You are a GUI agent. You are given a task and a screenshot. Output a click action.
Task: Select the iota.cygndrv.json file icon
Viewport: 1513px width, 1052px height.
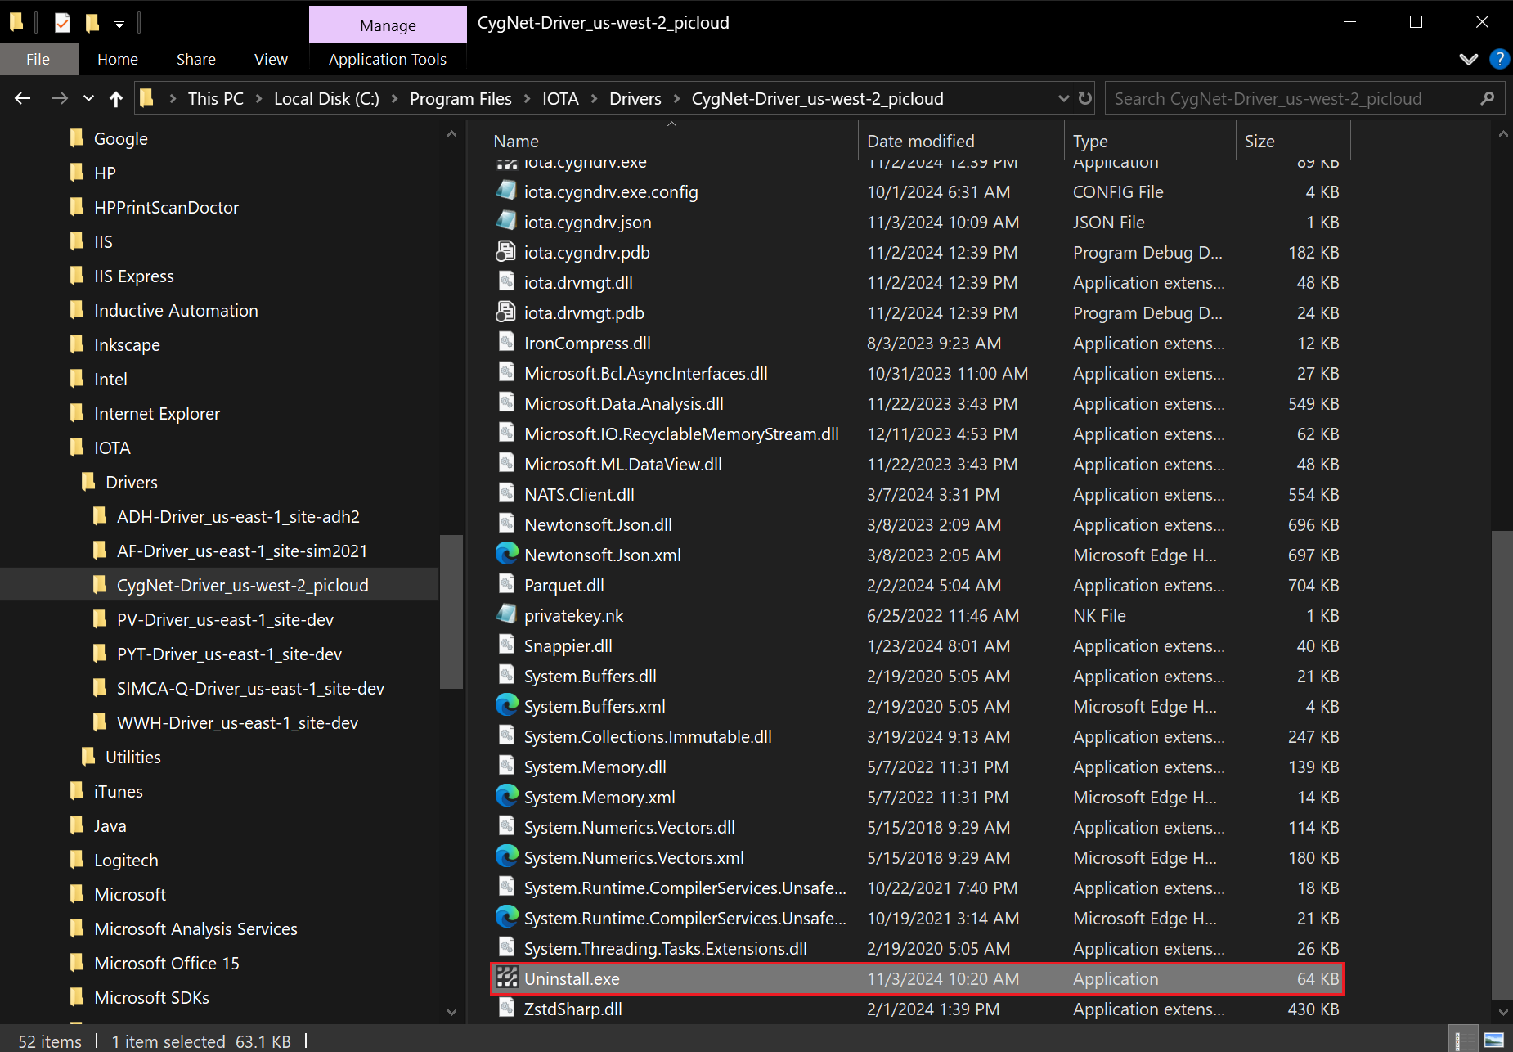tap(506, 222)
